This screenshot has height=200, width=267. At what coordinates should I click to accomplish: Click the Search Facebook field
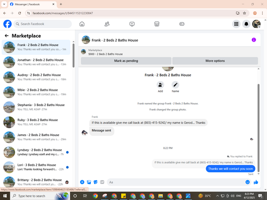[x=43, y=24]
